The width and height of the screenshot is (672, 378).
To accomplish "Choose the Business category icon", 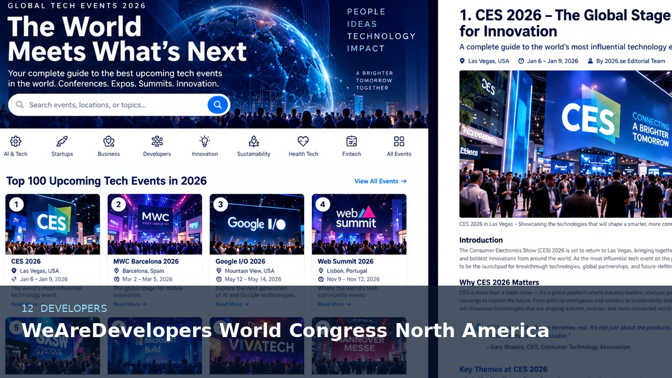I will tap(109, 141).
